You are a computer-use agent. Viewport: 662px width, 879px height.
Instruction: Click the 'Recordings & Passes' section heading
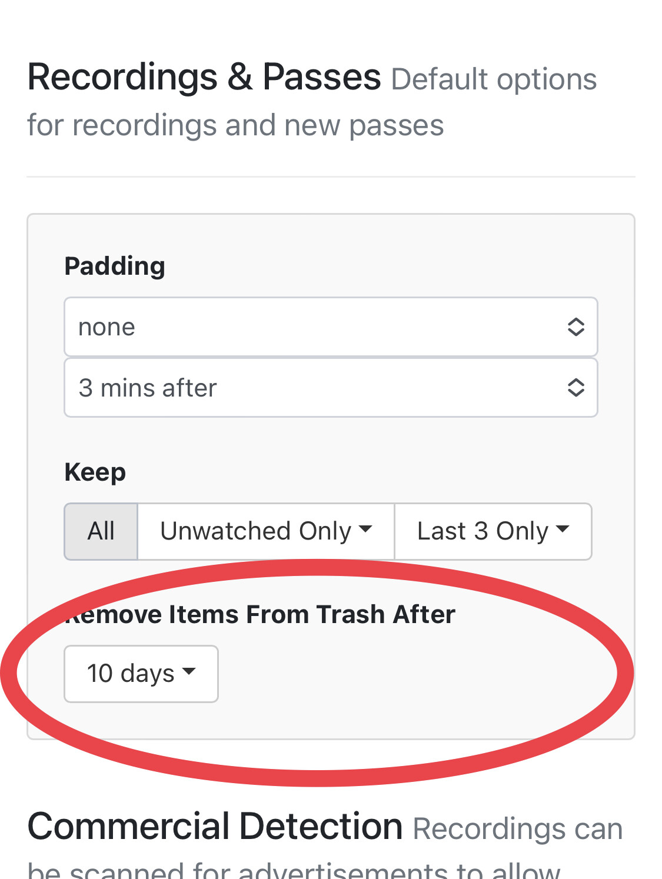(204, 77)
